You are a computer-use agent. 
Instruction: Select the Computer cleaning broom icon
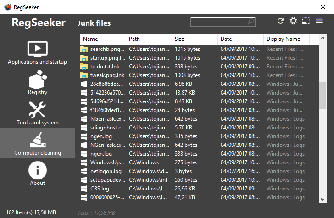[38, 140]
